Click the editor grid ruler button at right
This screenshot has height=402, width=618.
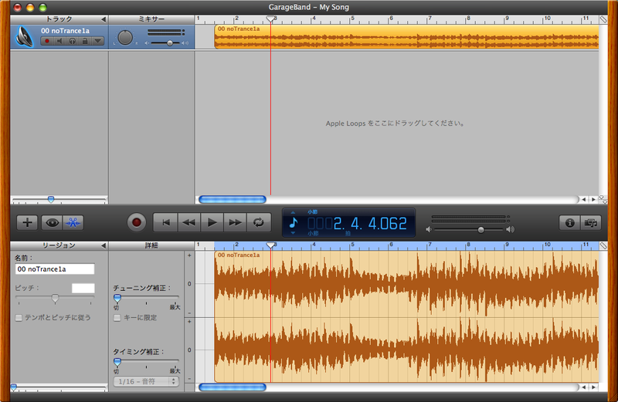[603, 245]
